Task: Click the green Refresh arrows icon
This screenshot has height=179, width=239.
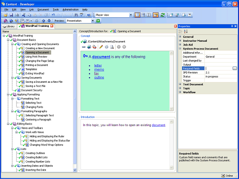Action: pyautogui.click(x=163, y=15)
